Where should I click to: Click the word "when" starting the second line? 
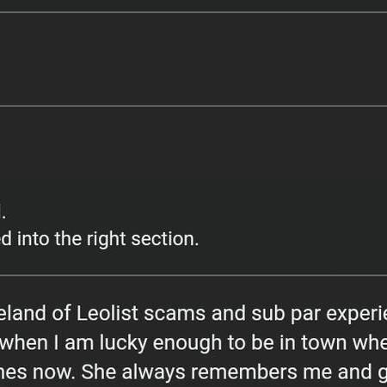click(23, 343)
